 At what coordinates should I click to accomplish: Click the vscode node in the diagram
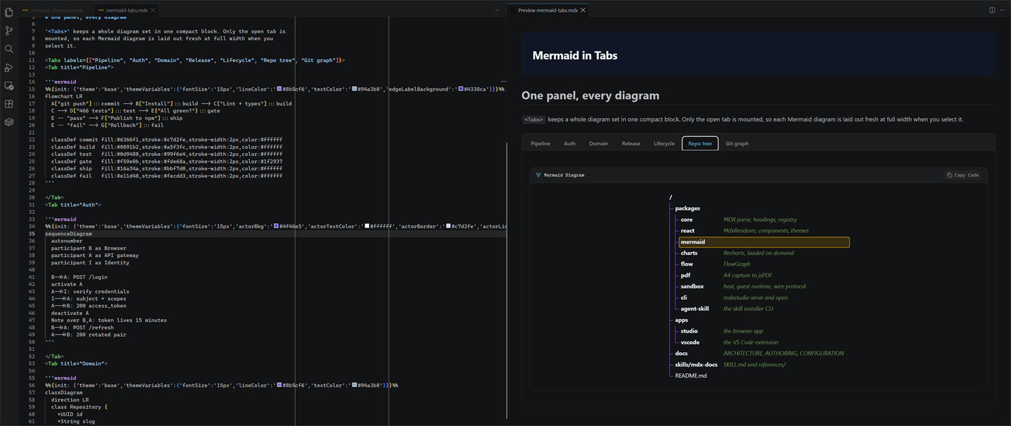pyautogui.click(x=690, y=342)
